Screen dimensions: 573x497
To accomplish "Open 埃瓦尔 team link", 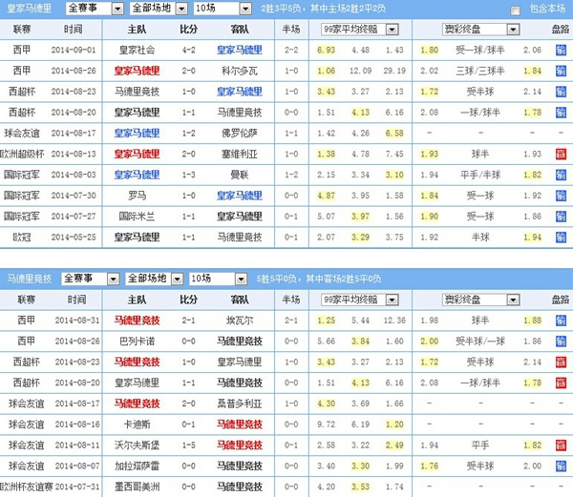I will 240,321.
